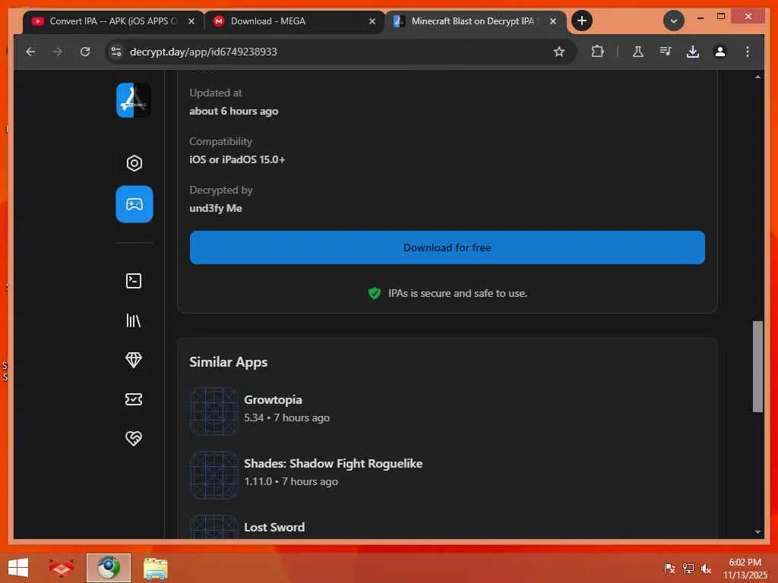Click the Chrome icon in taskbar

tap(108, 568)
